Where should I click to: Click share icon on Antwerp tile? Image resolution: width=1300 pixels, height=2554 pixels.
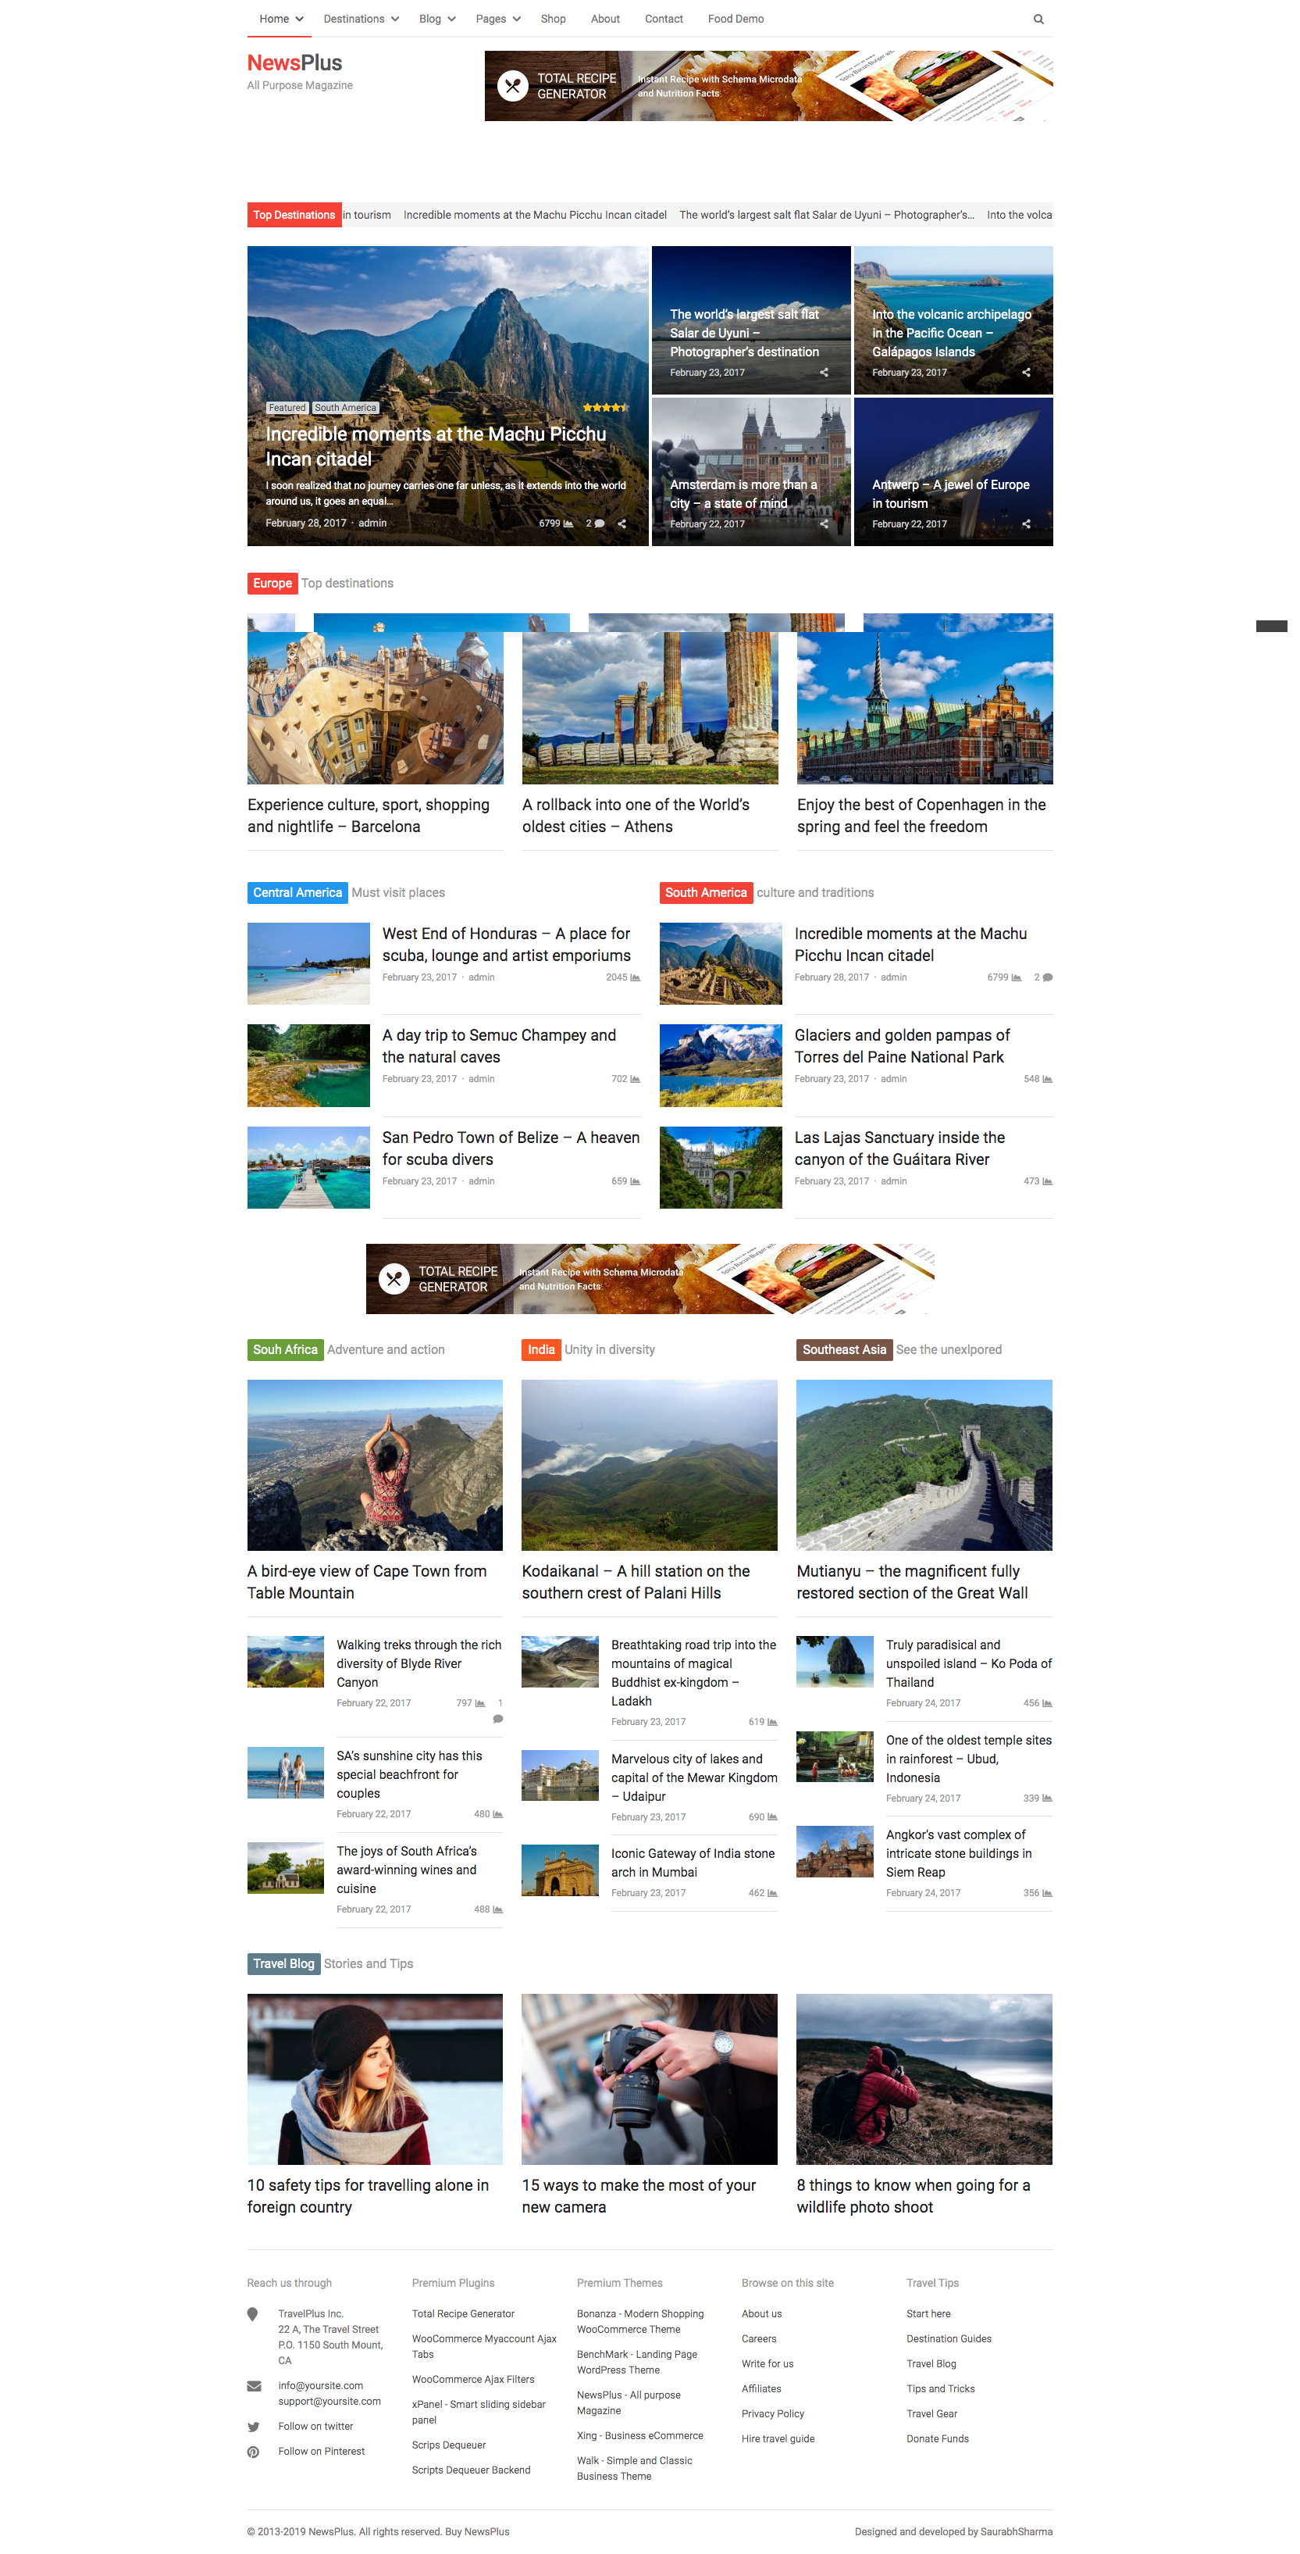[x=1027, y=523]
